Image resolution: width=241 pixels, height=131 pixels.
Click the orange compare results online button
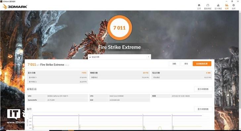coord(202,64)
